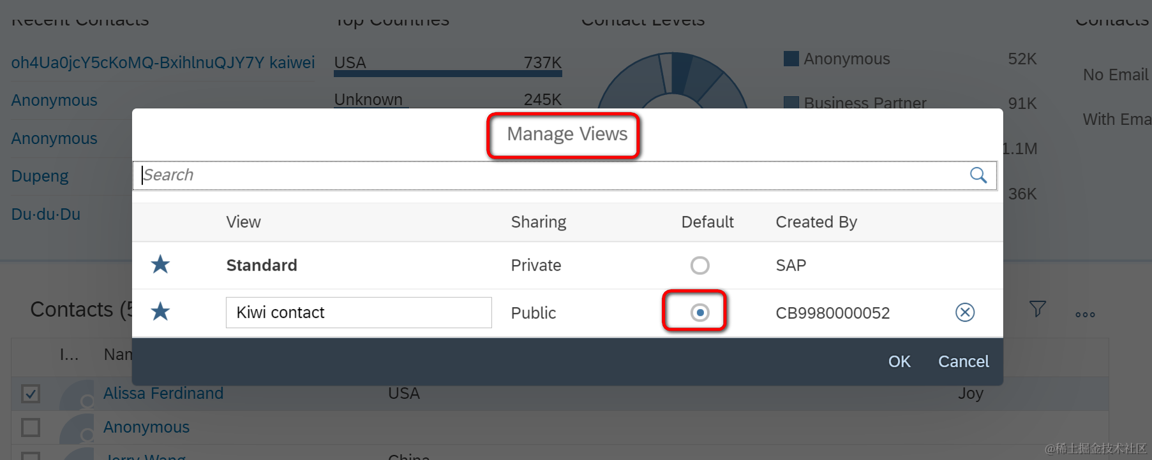Edit the Kiwi contact view name field

[x=359, y=312]
